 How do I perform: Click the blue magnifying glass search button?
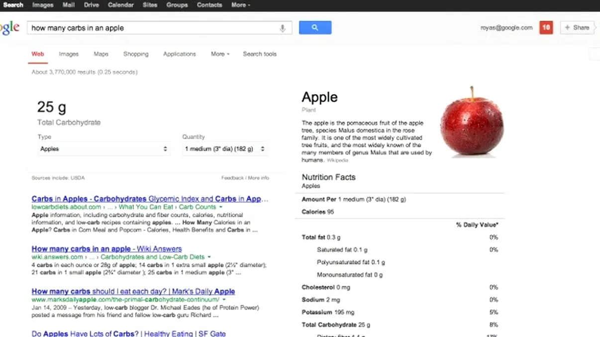pos(315,28)
